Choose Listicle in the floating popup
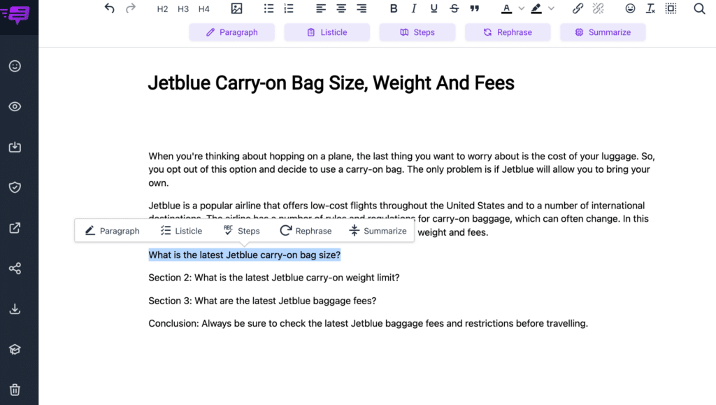716x405 pixels. (x=181, y=231)
